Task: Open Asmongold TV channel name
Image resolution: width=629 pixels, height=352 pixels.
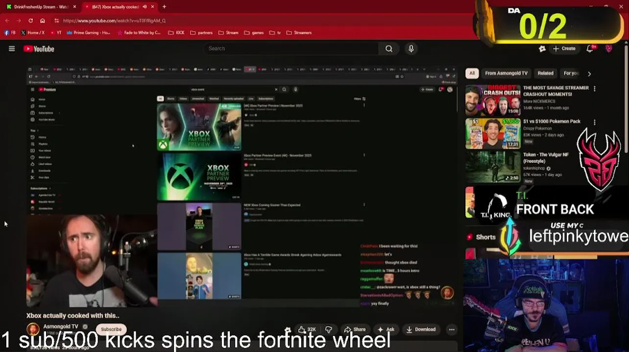Action: click(x=61, y=327)
